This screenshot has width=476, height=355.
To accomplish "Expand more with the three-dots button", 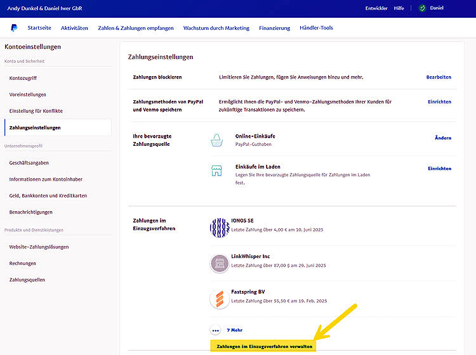I will (216, 330).
